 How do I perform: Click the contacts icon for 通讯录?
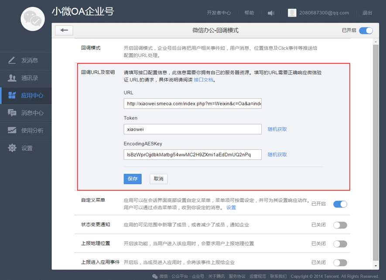pyautogui.click(x=12, y=78)
